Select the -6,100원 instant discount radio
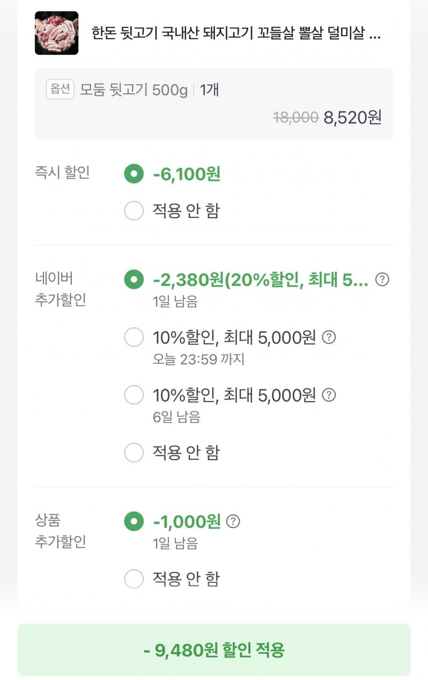The height and width of the screenshot is (680, 428). click(x=134, y=174)
